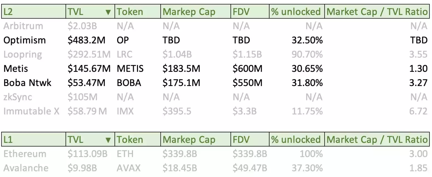The height and width of the screenshot is (177, 432).
Task: Click the FDV header in the L1 table
Action: pos(250,139)
